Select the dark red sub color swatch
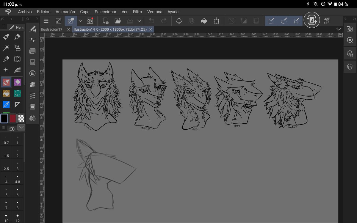The height and width of the screenshot is (223, 357). tap(12, 118)
